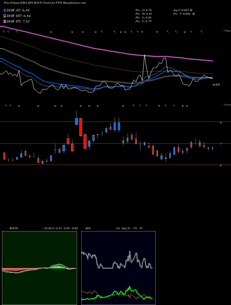Select the 'DOW MT: 6.84' legend label
The height and width of the screenshot is (305, 231).
[18, 16]
